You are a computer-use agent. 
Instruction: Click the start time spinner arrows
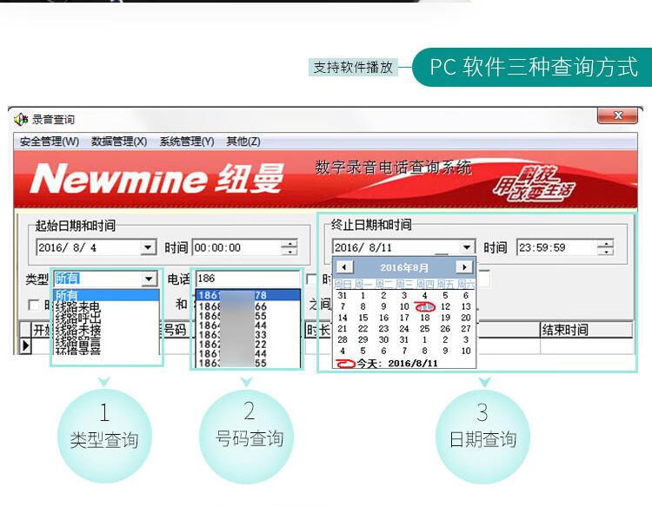click(x=289, y=248)
